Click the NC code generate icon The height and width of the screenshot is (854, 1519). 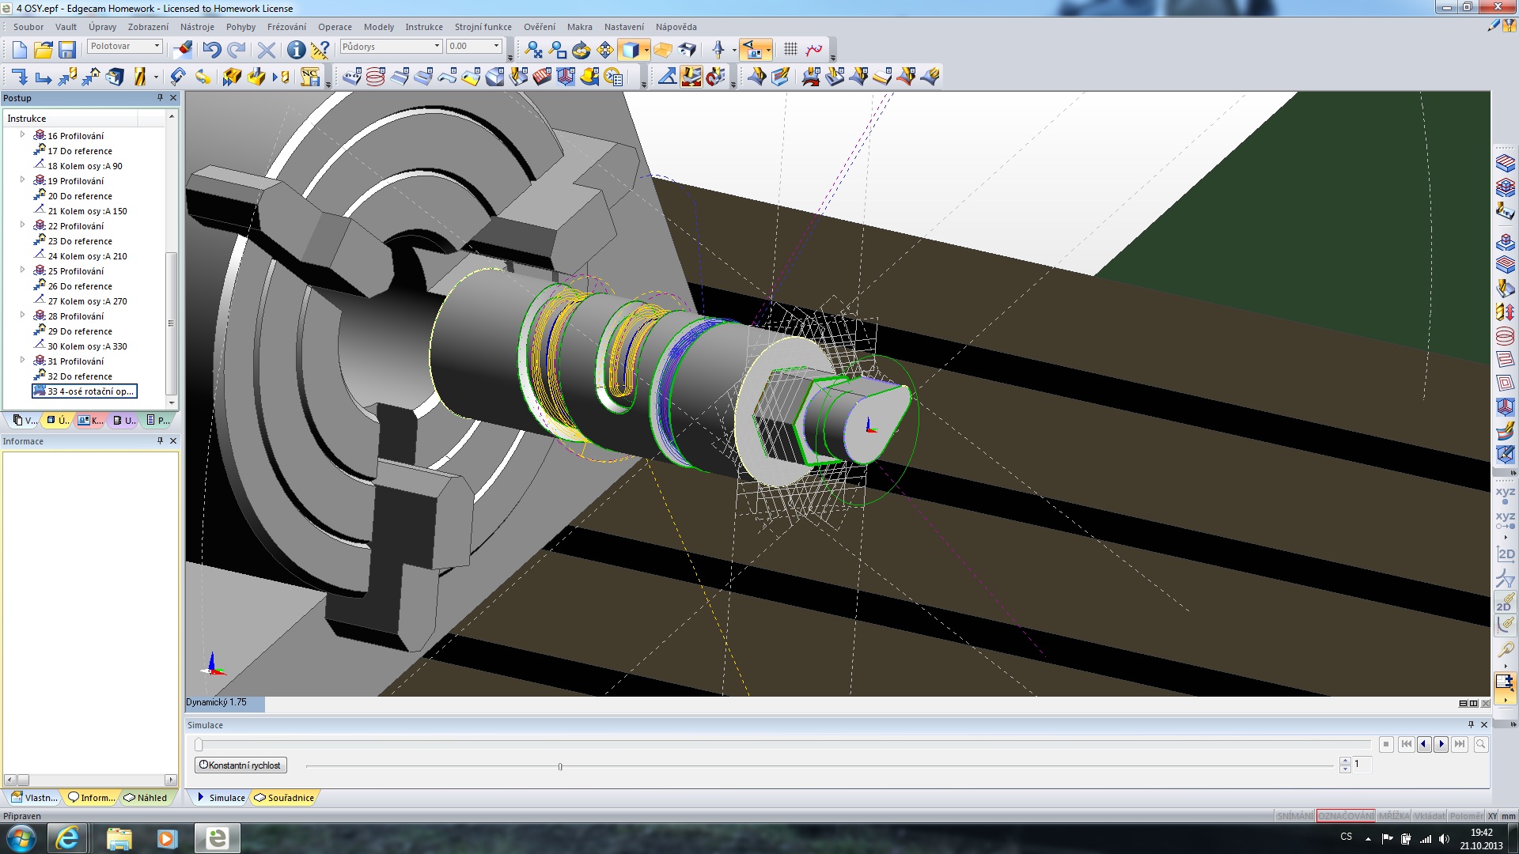pyautogui.click(x=310, y=77)
